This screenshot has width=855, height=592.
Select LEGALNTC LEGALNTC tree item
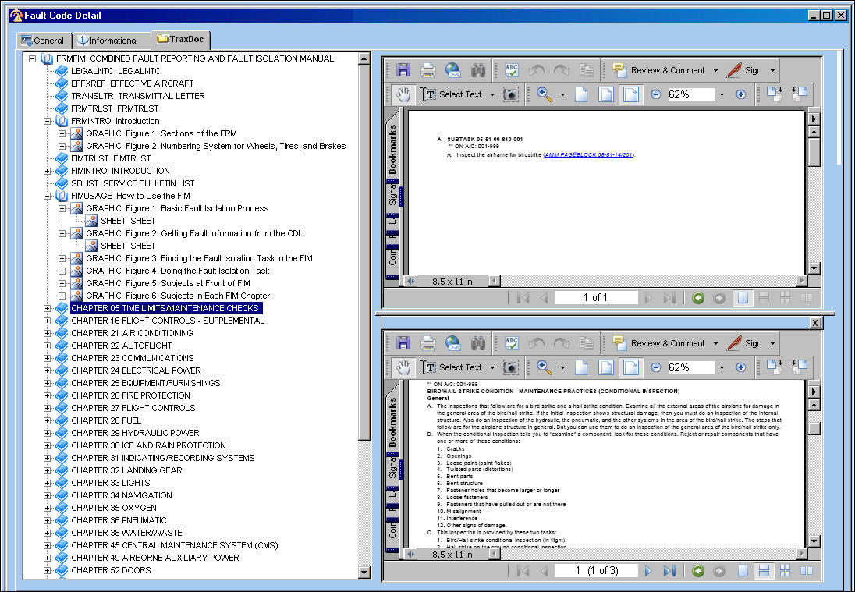click(115, 72)
